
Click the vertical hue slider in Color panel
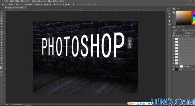pyautogui.click(x=194, y=18)
